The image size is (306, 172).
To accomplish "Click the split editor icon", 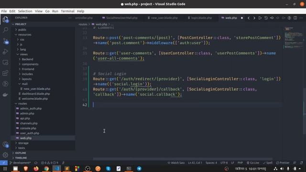I will tap(295, 18).
